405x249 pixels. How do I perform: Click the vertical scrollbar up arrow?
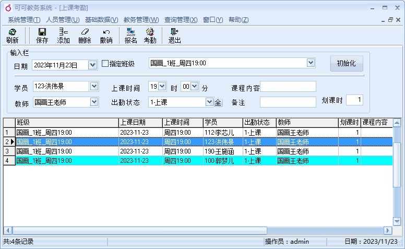click(397, 123)
